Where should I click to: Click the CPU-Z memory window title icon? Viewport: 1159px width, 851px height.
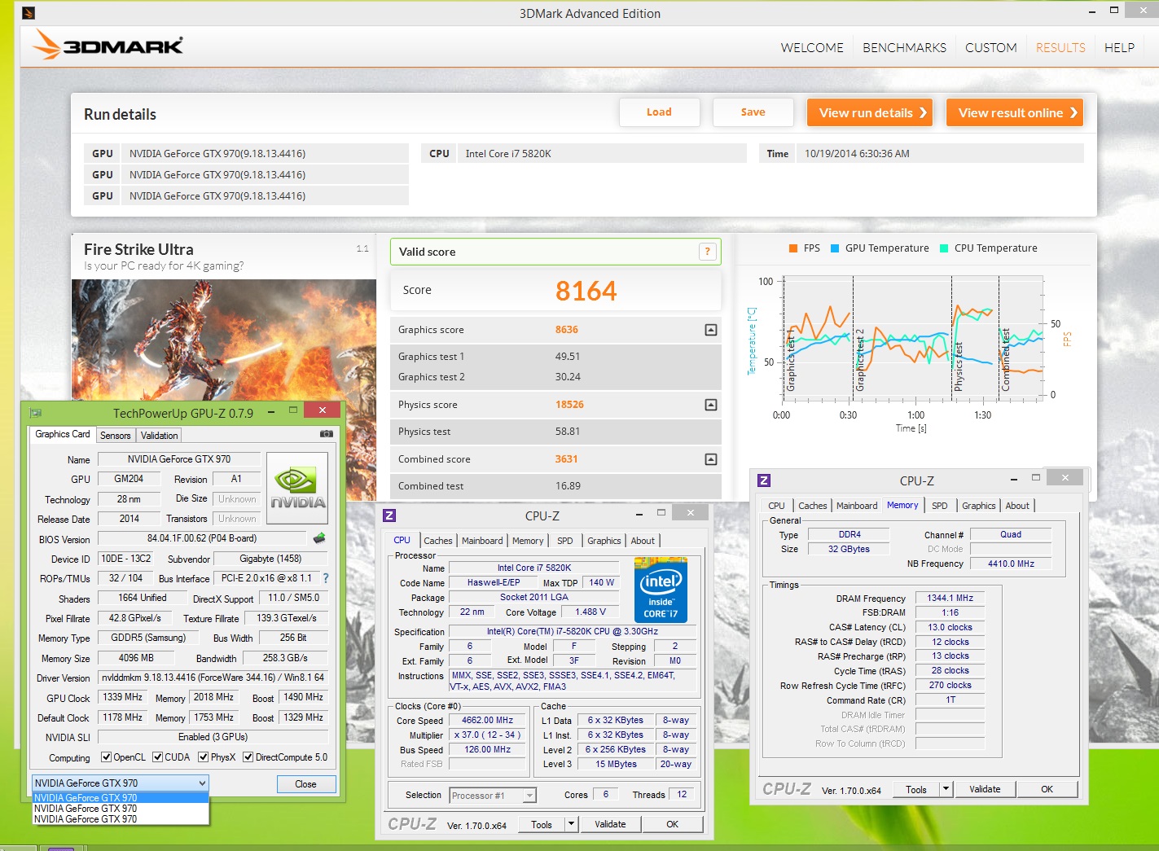[x=764, y=480]
